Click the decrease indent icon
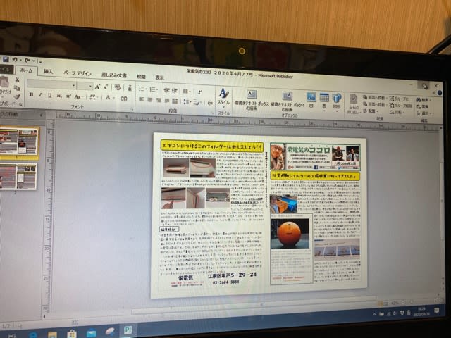Viewport: 451px width, 338px height. click(166, 90)
